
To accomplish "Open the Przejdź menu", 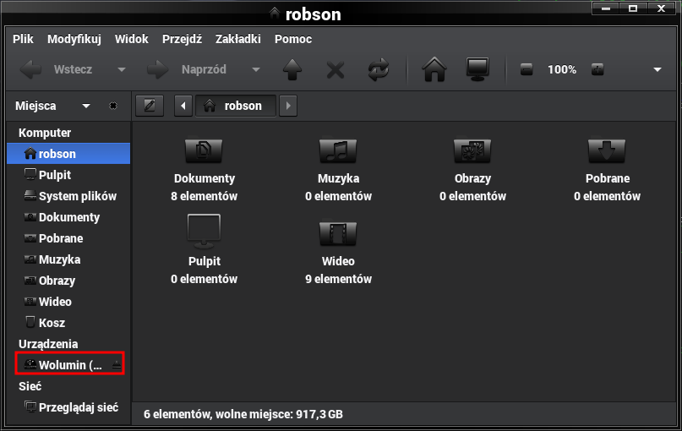I will (182, 39).
